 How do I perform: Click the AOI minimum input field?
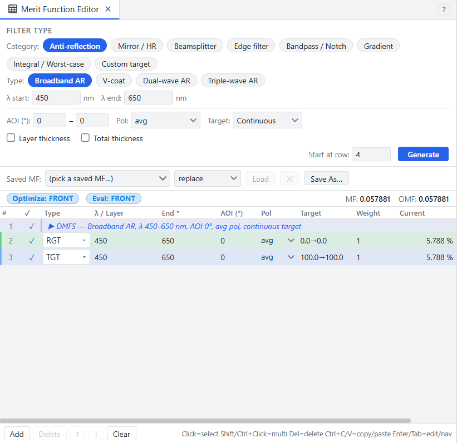coord(49,120)
